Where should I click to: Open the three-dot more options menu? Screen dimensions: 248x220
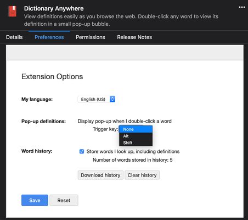(242, 7)
